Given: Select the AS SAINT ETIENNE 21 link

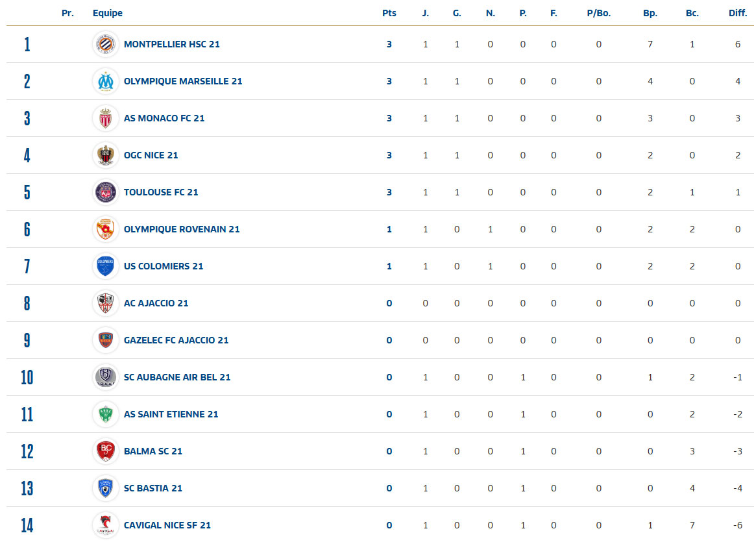Looking at the screenshot, I should [x=171, y=414].
